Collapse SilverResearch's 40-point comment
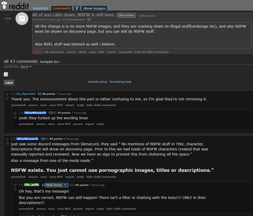This screenshot has height=216, width=253. pos(13,139)
